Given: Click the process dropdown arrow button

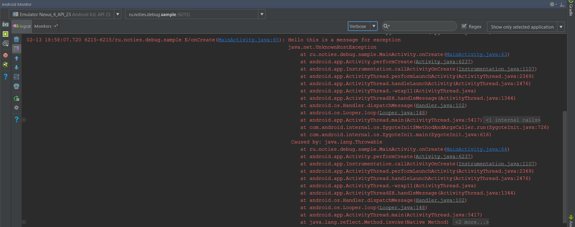Looking at the screenshot, I should click(262, 14).
